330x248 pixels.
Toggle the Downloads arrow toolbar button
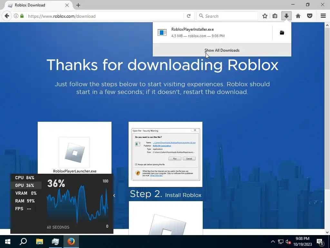tap(286, 16)
